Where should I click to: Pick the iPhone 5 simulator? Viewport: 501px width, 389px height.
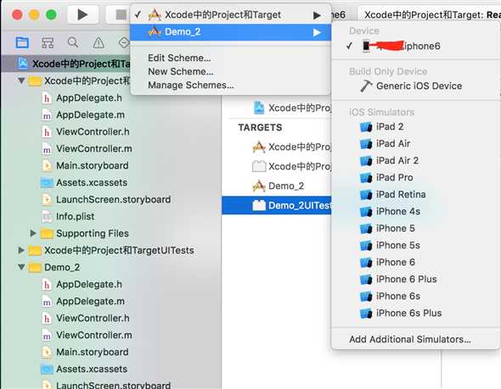(x=416, y=228)
